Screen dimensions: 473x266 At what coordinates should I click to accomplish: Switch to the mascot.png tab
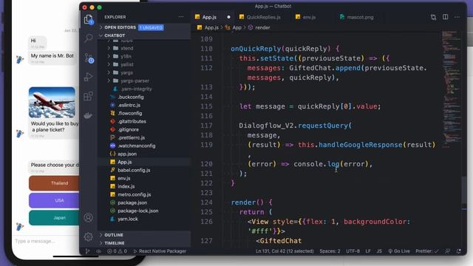click(360, 17)
